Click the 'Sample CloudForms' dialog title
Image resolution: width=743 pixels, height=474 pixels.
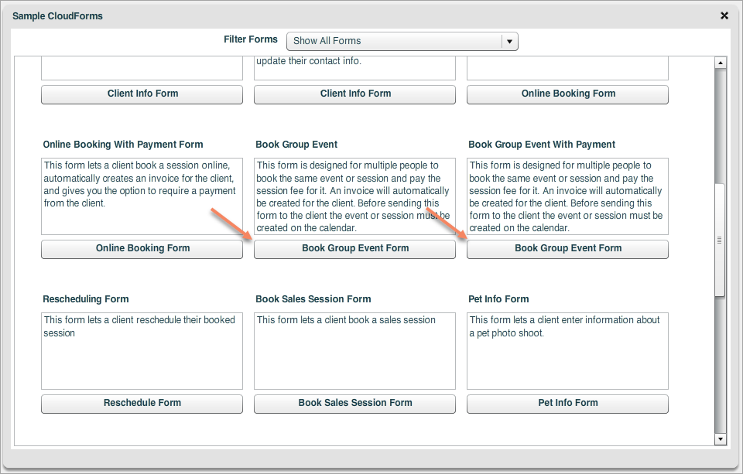57,16
